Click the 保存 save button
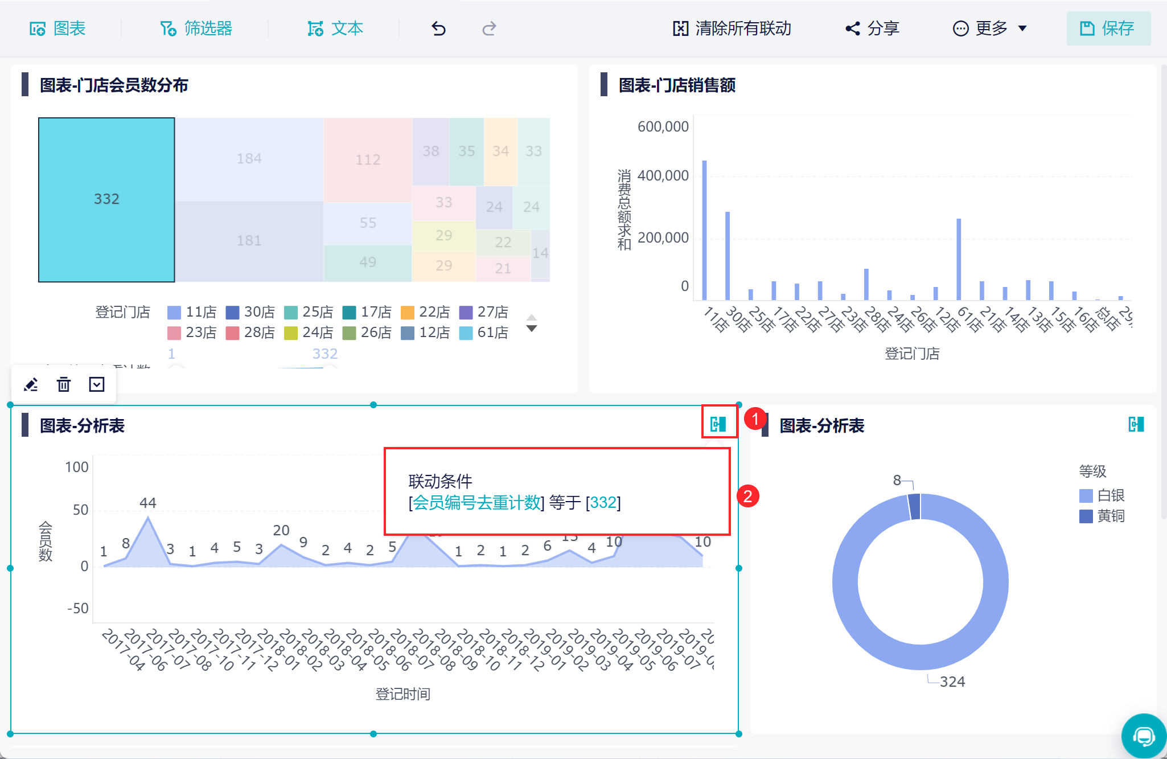This screenshot has height=759, width=1167. [x=1108, y=28]
